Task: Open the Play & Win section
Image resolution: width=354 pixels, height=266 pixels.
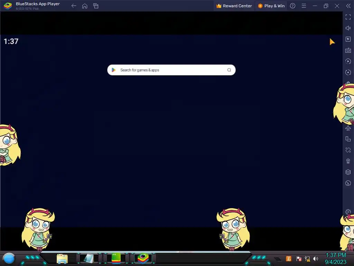Action: tap(271, 6)
